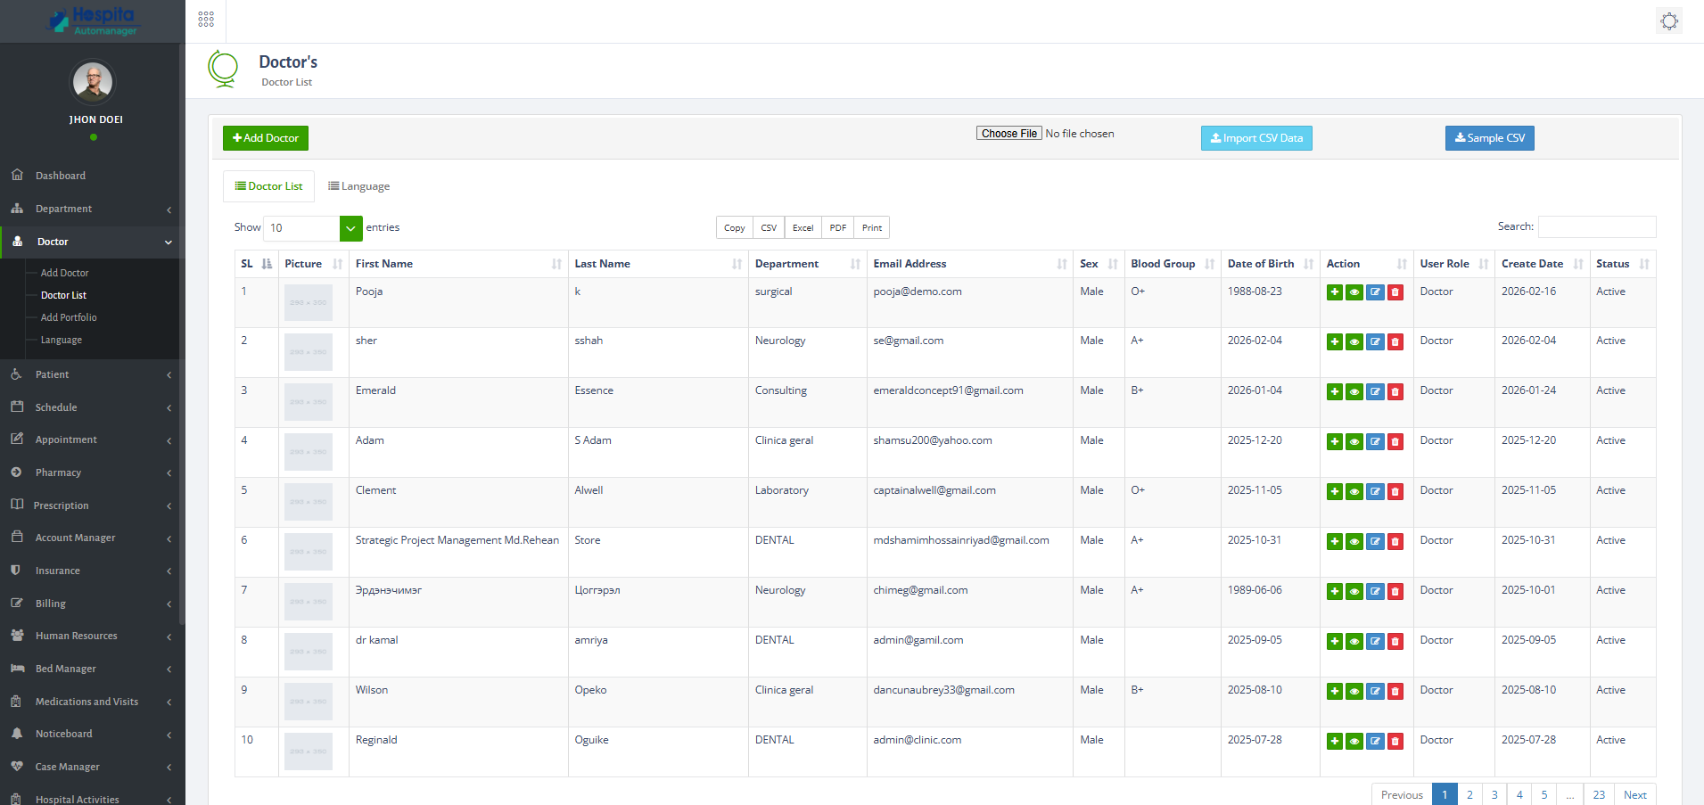This screenshot has height=805, width=1704.
Task: Delete doctor Emerald using the red trash icon
Action: (x=1395, y=390)
